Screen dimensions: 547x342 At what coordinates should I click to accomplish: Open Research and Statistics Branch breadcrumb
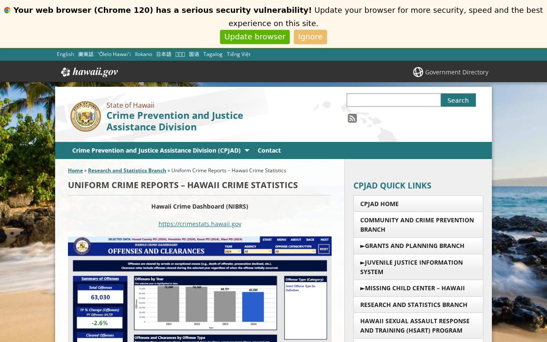point(127,170)
